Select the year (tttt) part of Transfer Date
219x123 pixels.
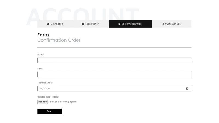[49, 89]
